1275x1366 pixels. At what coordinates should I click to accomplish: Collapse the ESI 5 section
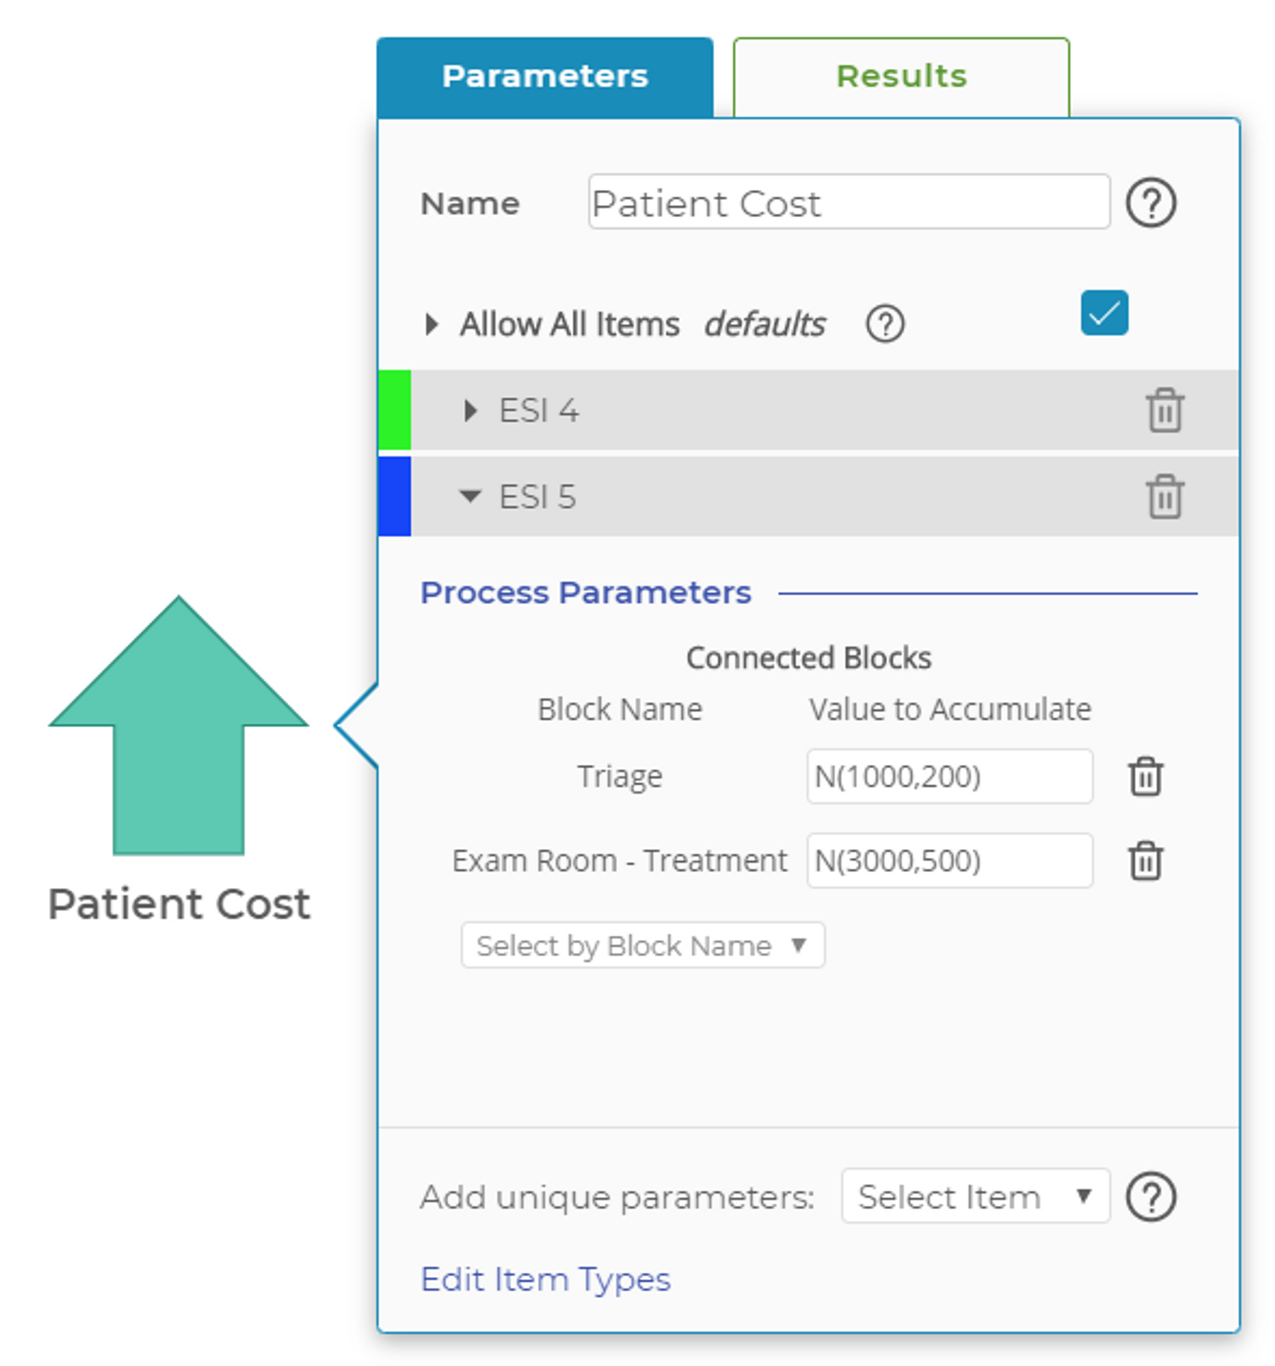470,497
